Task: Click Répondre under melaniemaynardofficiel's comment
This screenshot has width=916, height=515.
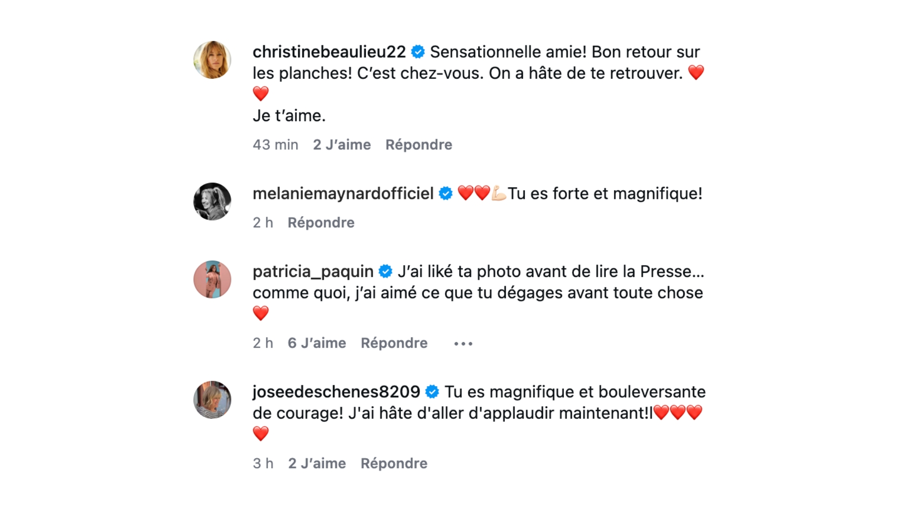Action: pos(321,223)
